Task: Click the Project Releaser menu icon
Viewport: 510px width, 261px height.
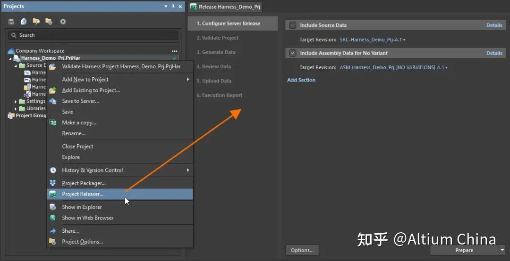Action: tap(53, 194)
